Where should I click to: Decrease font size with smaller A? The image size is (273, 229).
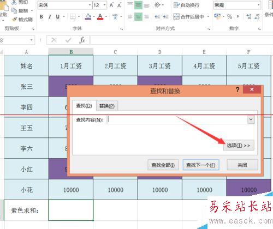click(x=119, y=5)
